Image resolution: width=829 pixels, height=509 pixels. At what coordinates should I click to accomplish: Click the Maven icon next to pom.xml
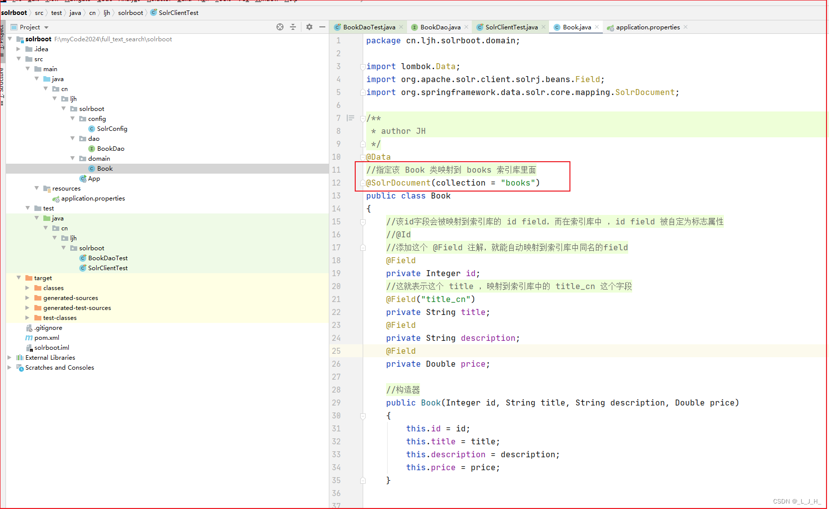(28, 337)
